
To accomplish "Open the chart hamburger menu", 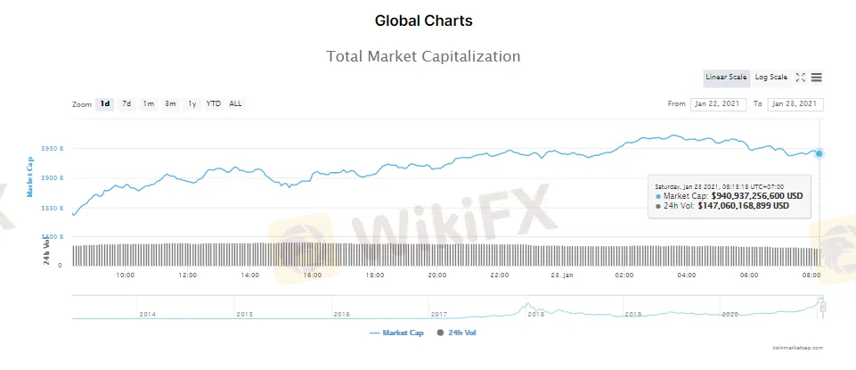I will click(x=817, y=78).
